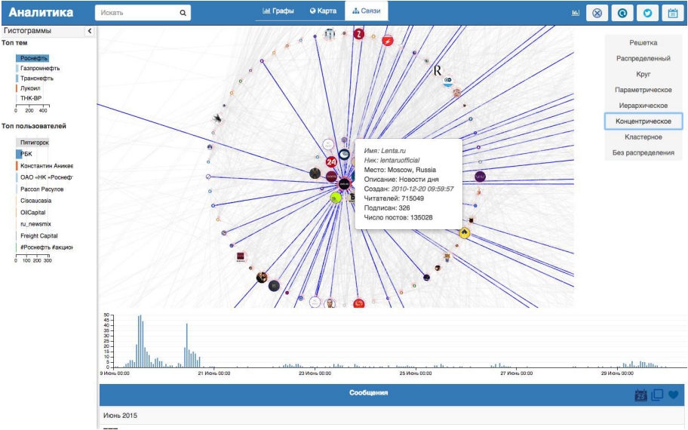
Task: Click the Аналитика logo title
Action: point(41,12)
